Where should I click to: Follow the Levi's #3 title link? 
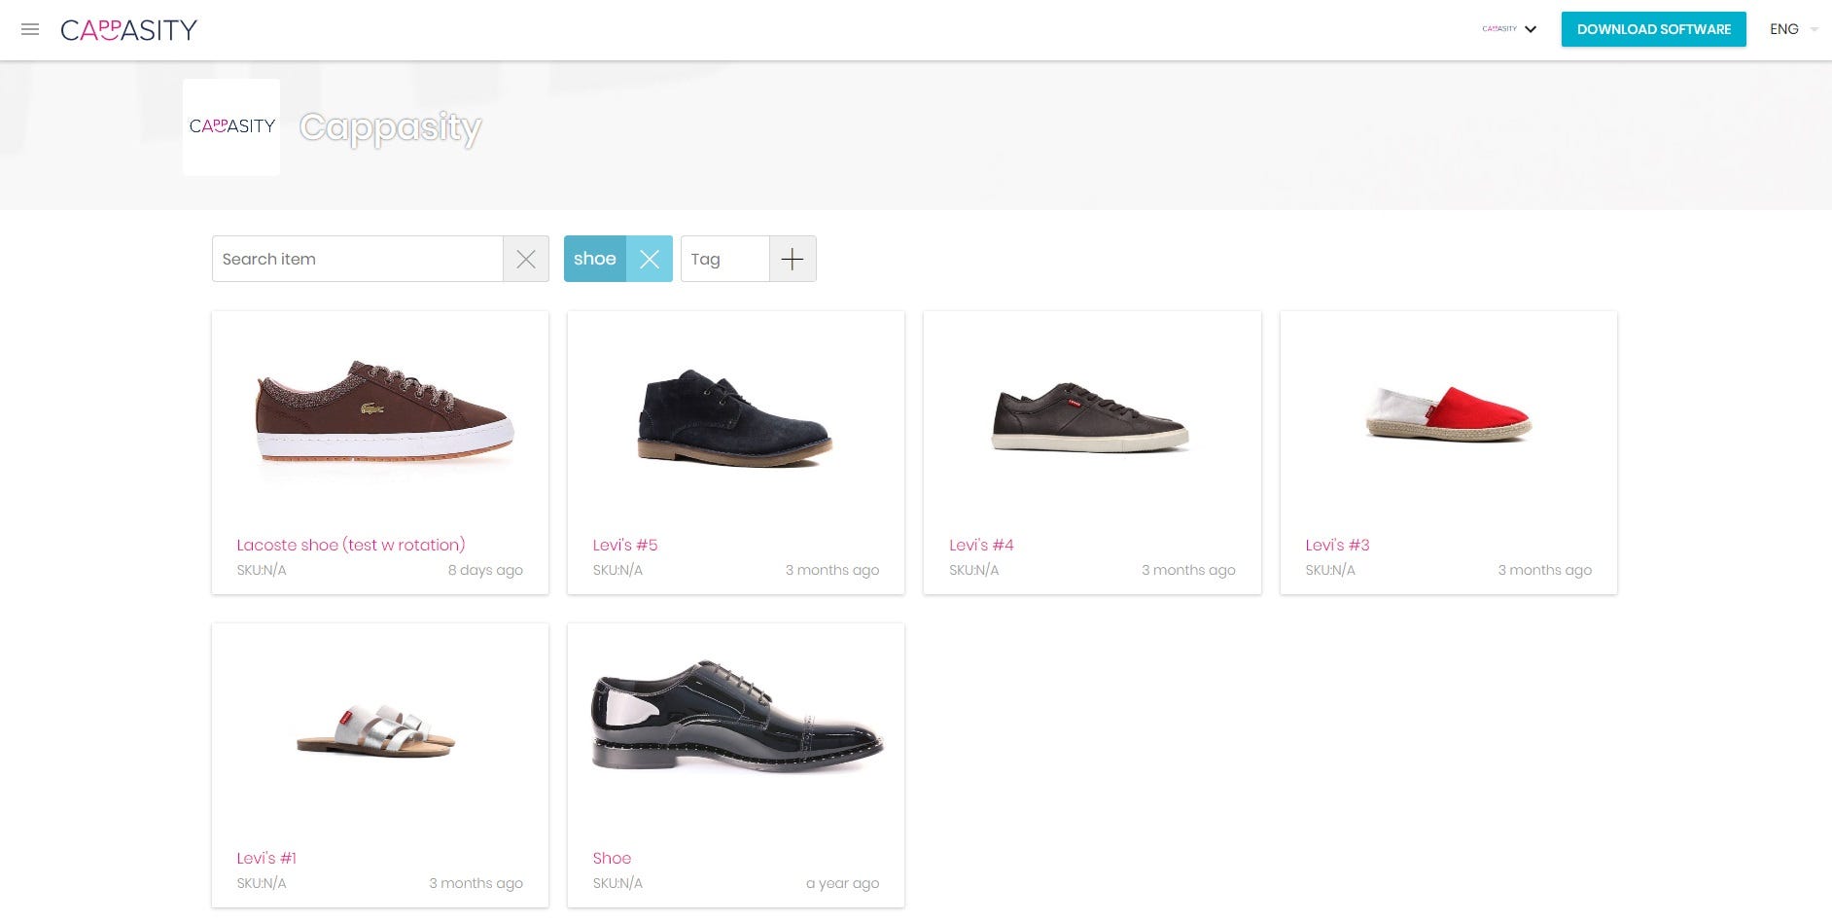coord(1337,545)
